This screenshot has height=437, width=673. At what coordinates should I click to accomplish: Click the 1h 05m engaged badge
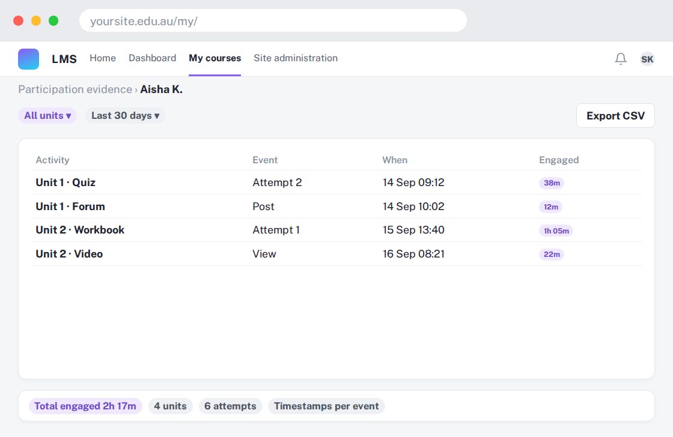[x=556, y=231]
